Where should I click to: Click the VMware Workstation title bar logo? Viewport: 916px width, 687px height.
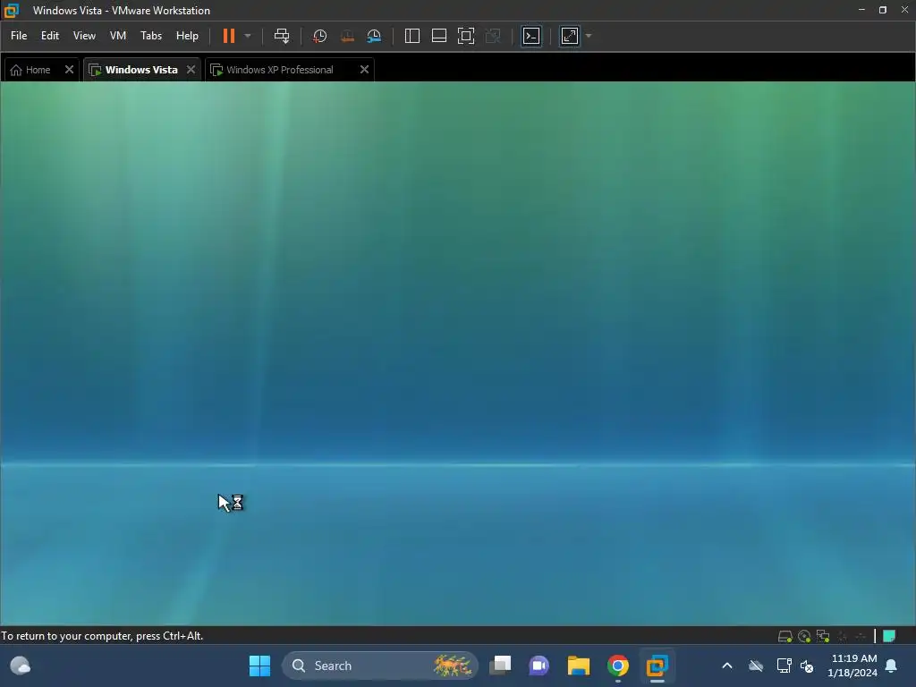coord(11,10)
